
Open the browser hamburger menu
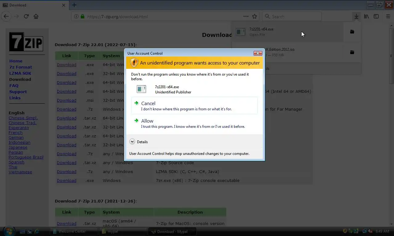tap(388, 16)
